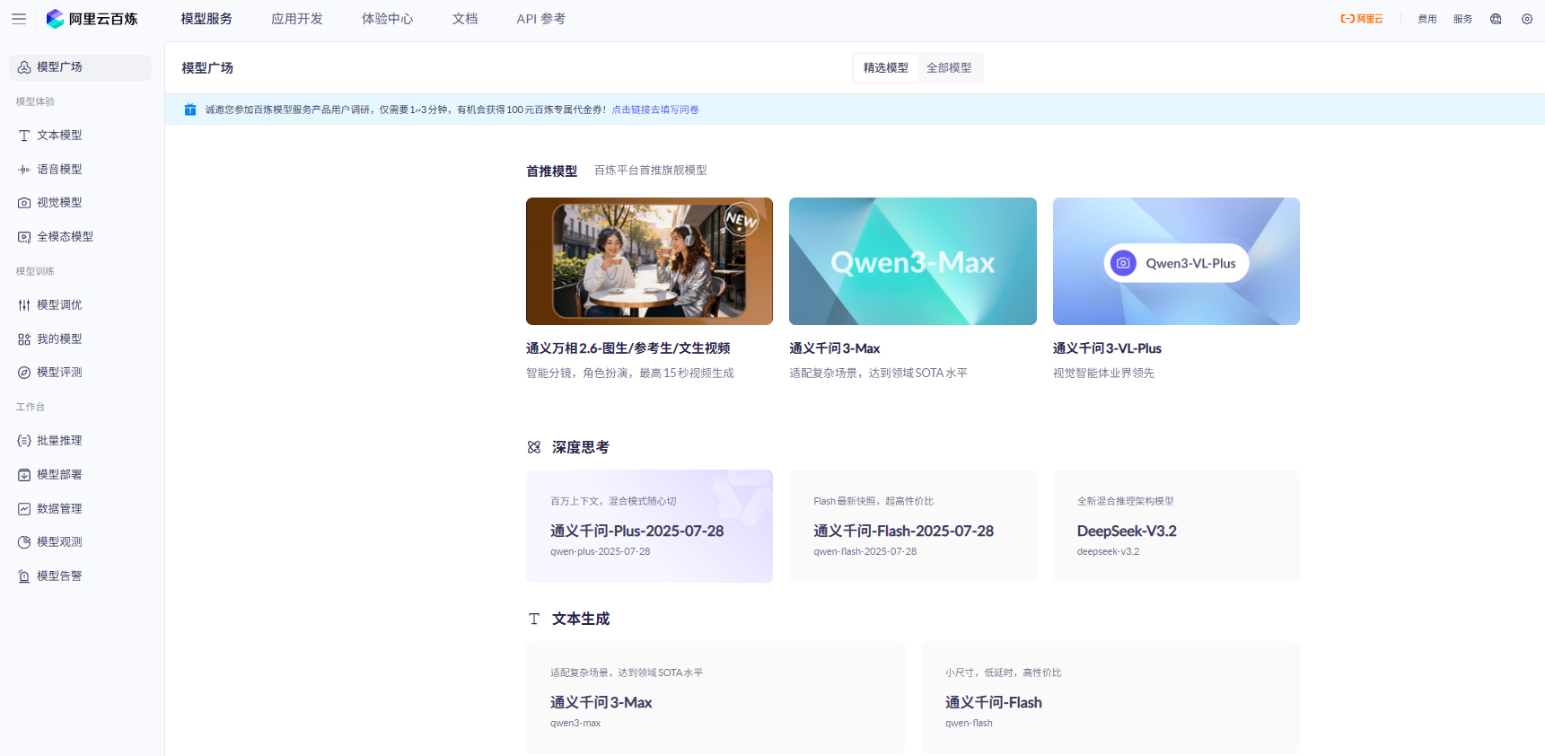Screen dimensions: 1545x756
Task: Switch to the 精选模型 tab
Action: tap(886, 68)
